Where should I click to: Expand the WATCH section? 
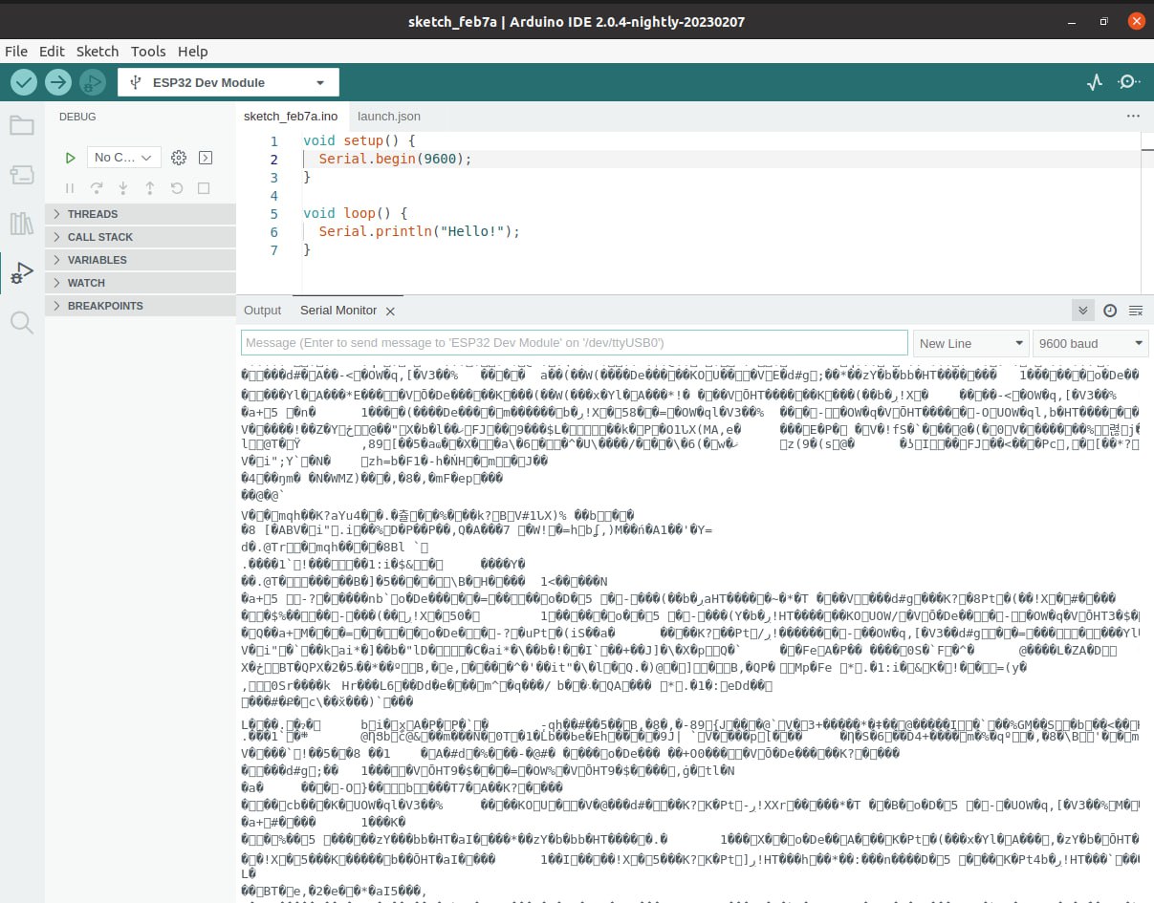tap(141, 283)
